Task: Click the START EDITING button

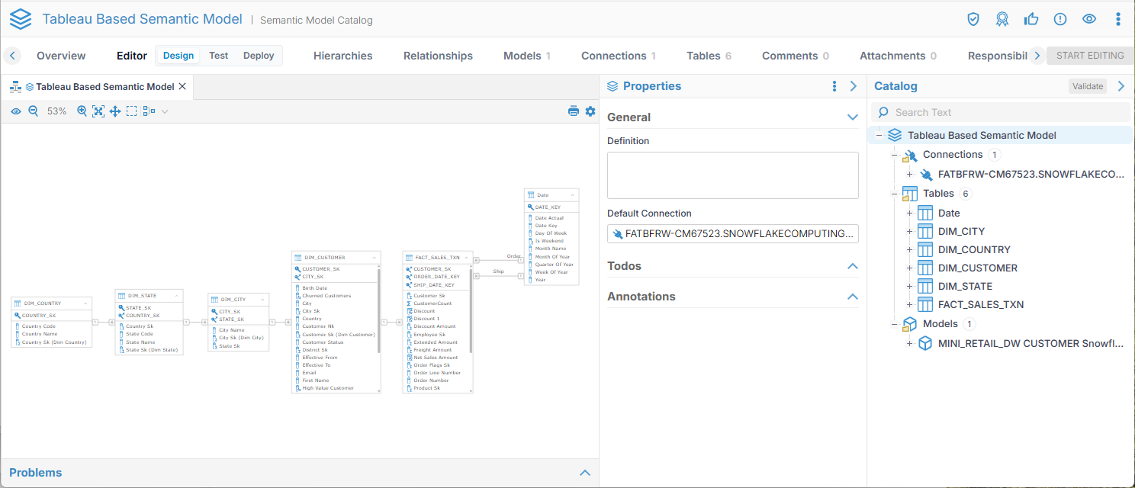Action: pyautogui.click(x=1090, y=56)
